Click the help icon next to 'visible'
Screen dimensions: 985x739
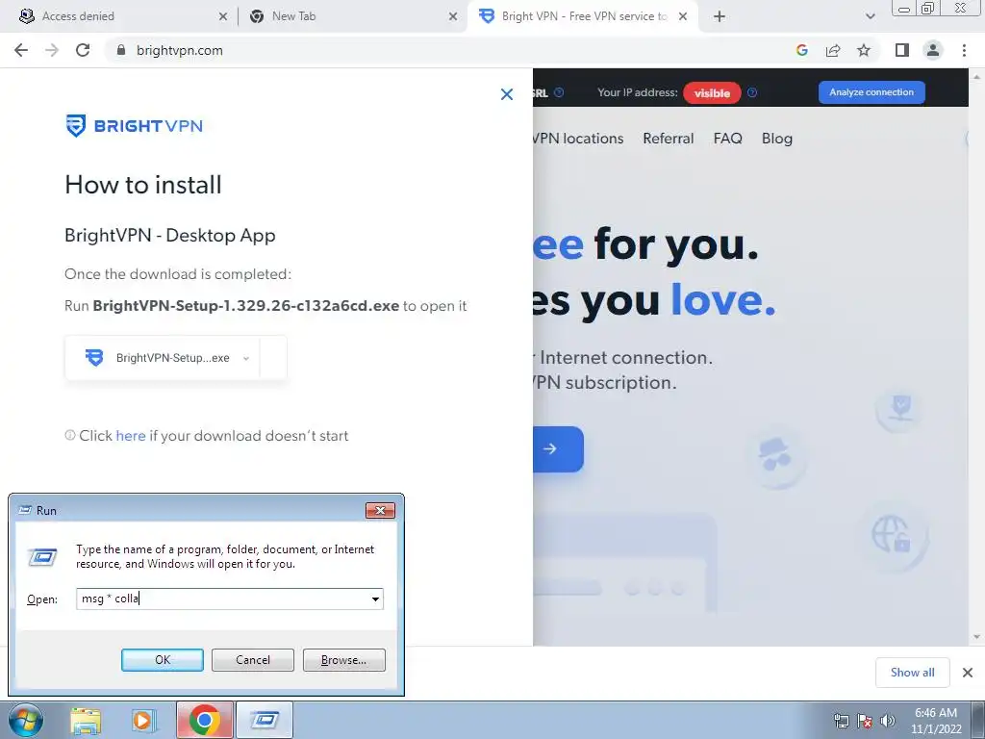point(752,92)
